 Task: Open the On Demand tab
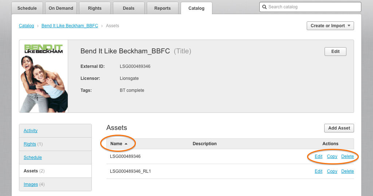point(61,8)
